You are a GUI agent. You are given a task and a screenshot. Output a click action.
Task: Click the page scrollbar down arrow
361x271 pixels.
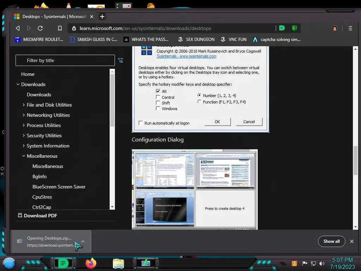pos(355,227)
